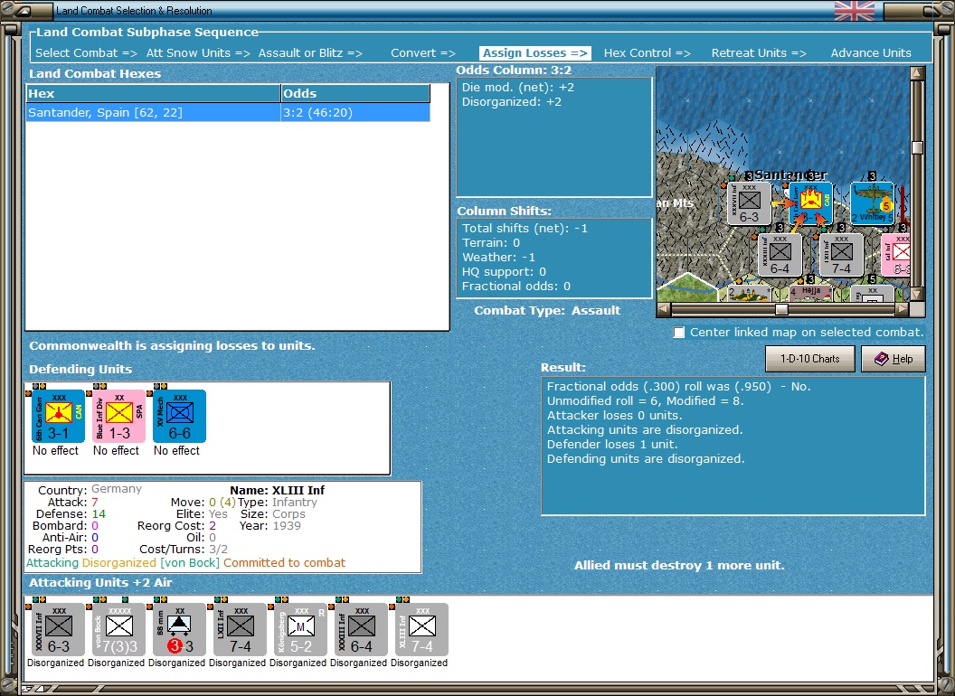Click the 'Committed to combat' status text
This screenshot has height=696, width=955.
tap(285, 562)
